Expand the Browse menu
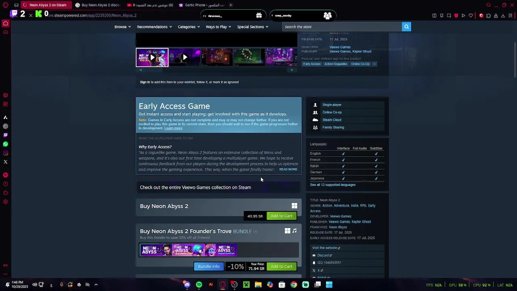 pyautogui.click(x=122, y=27)
